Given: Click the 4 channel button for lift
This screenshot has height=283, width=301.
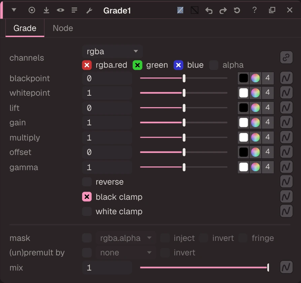Looking at the screenshot, I should (x=268, y=108).
